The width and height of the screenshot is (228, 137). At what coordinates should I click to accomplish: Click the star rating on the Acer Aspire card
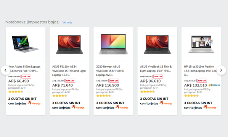(x=16, y=92)
